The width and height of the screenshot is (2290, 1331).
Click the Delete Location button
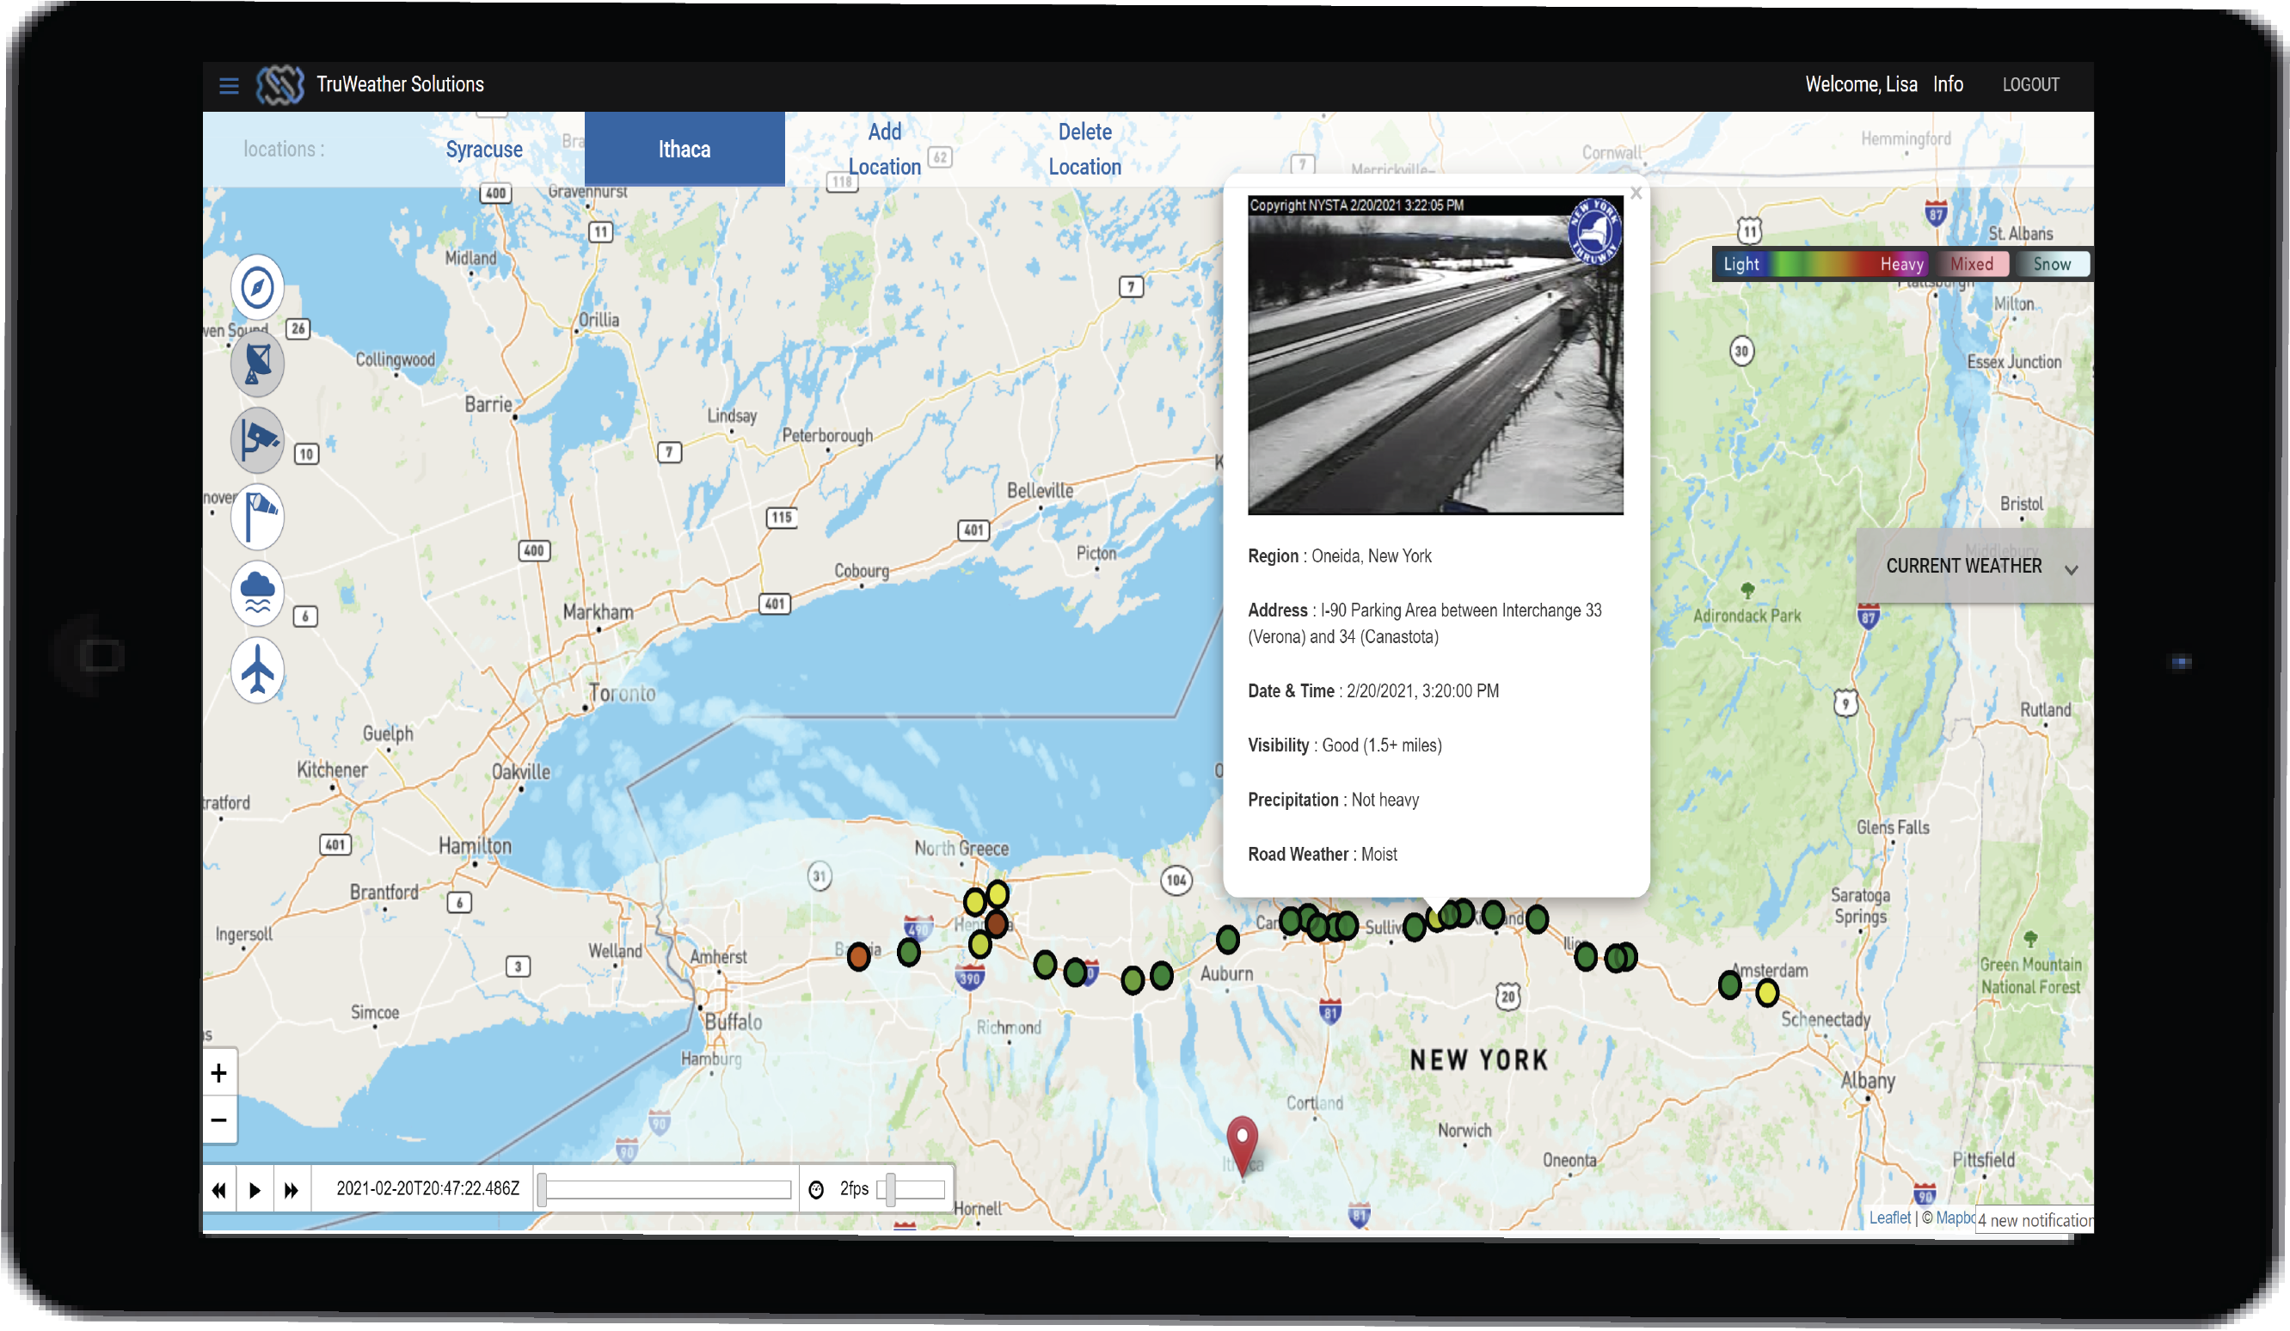point(1085,149)
